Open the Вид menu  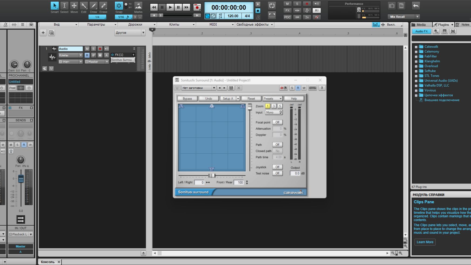[59, 25]
